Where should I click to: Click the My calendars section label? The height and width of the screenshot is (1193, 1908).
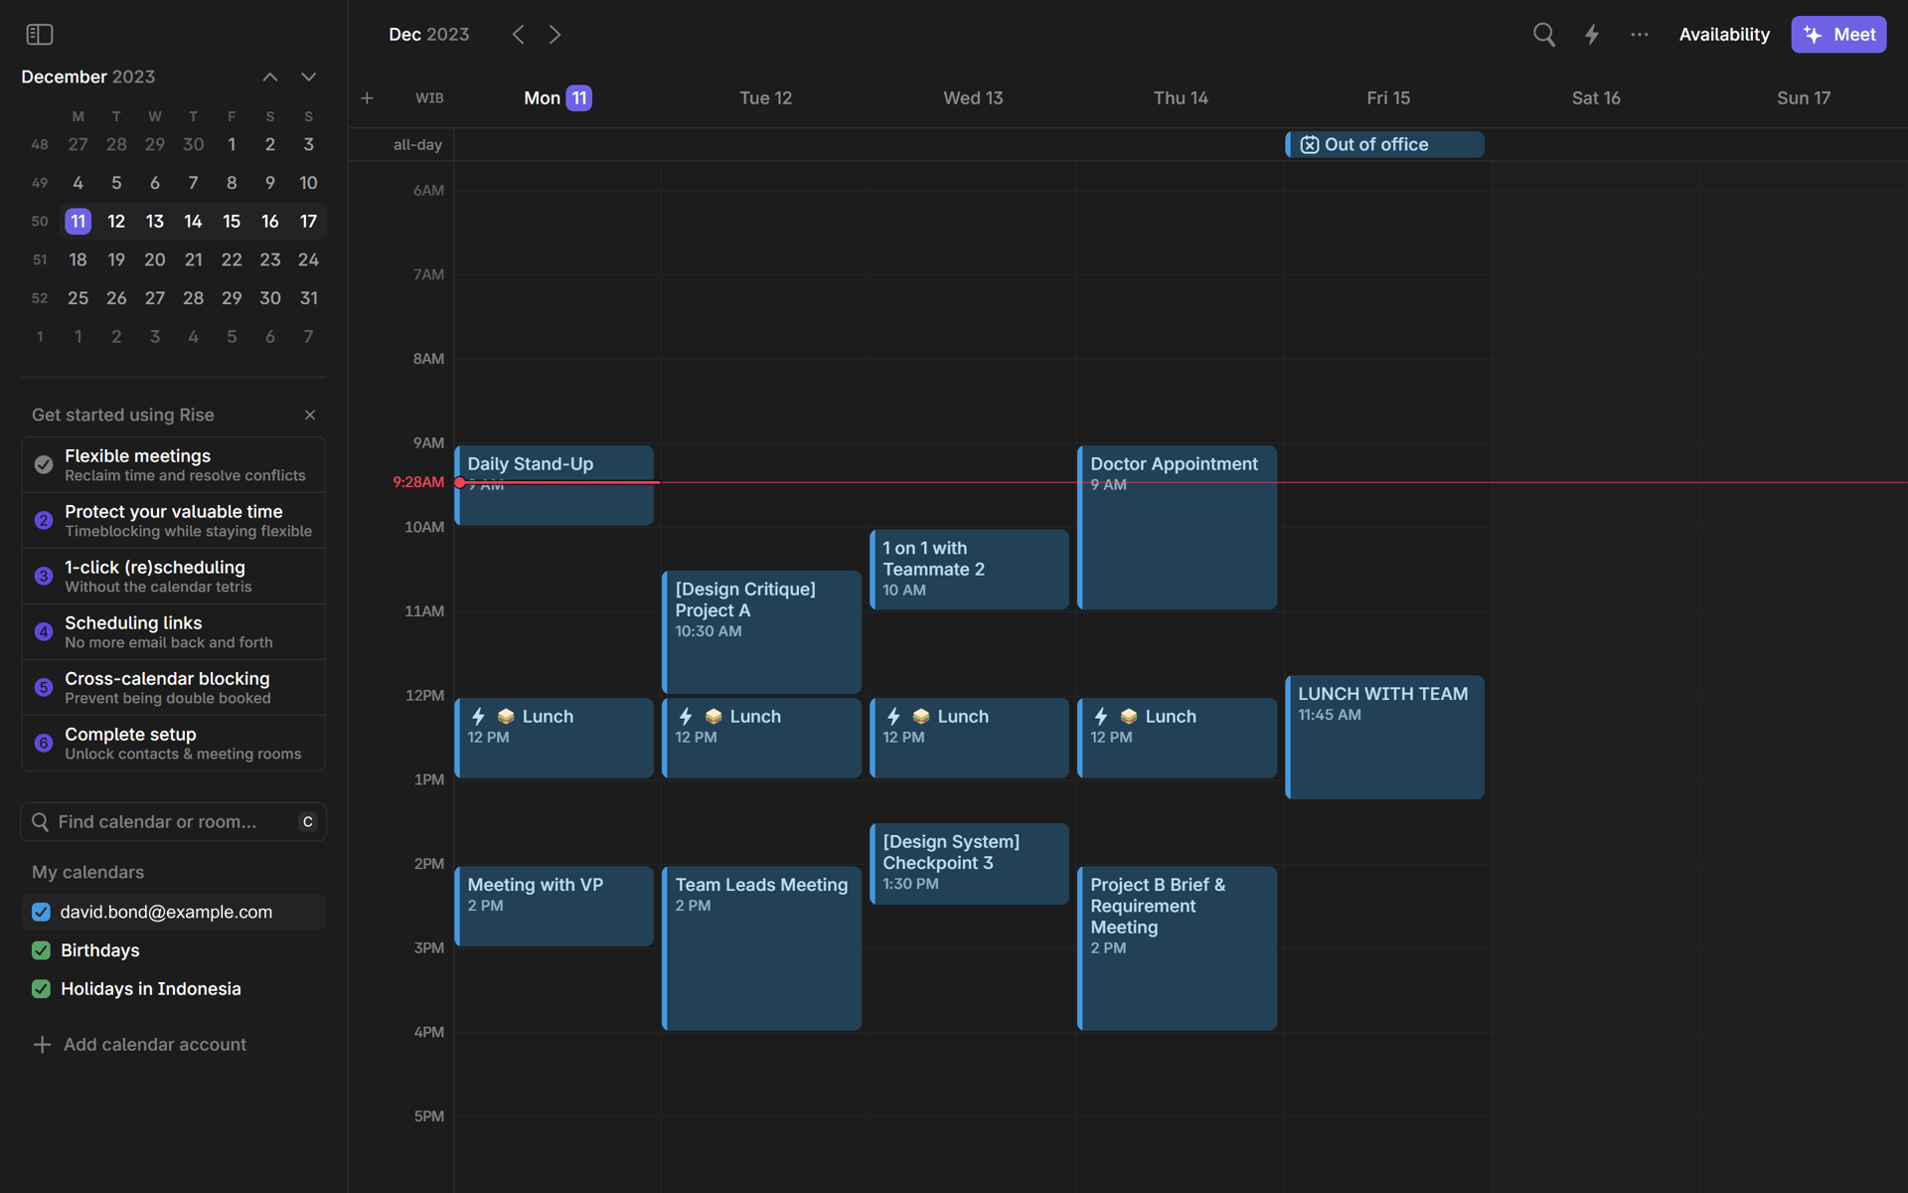87,872
